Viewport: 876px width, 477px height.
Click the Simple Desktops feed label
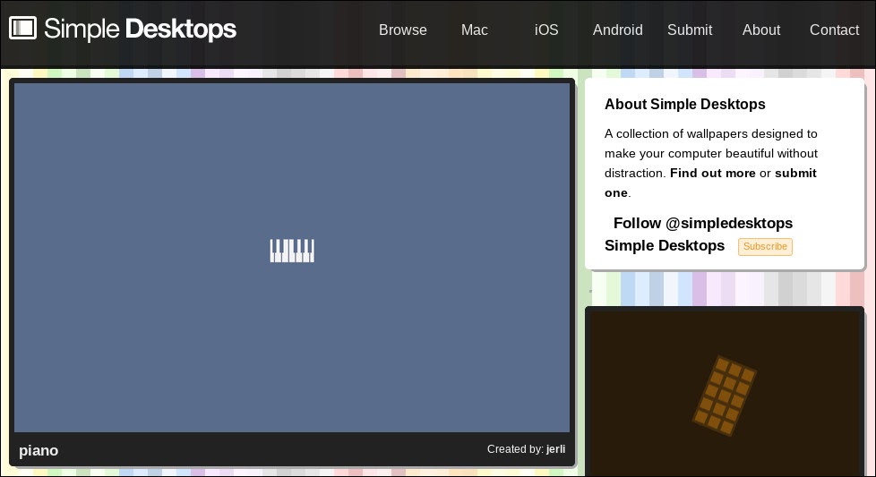pos(665,245)
